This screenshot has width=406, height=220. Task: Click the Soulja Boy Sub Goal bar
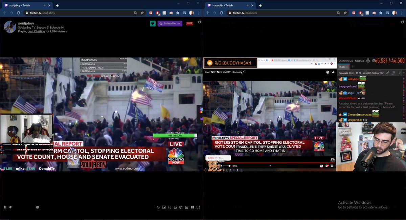click(x=175, y=136)
